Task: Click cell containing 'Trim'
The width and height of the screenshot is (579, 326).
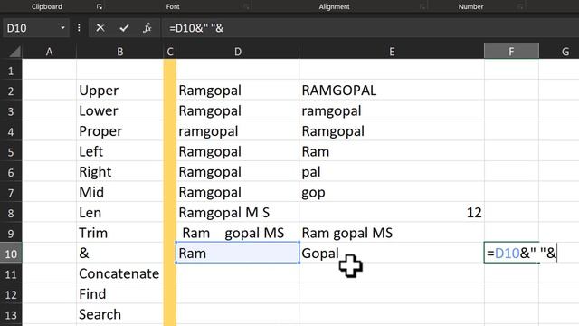Action: (x=119, y=233)
